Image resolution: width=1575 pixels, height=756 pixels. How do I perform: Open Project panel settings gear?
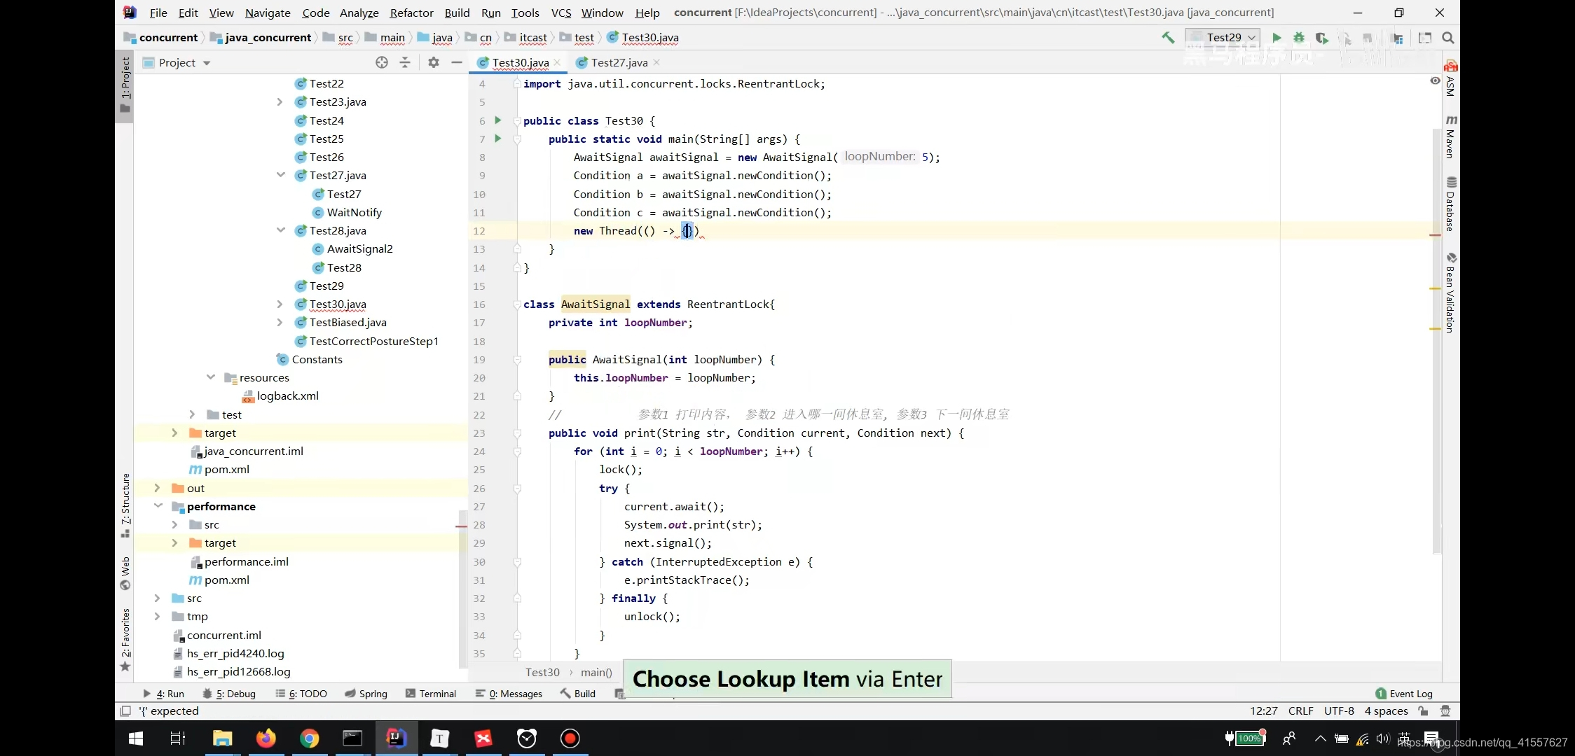click(x=434, y=62)
